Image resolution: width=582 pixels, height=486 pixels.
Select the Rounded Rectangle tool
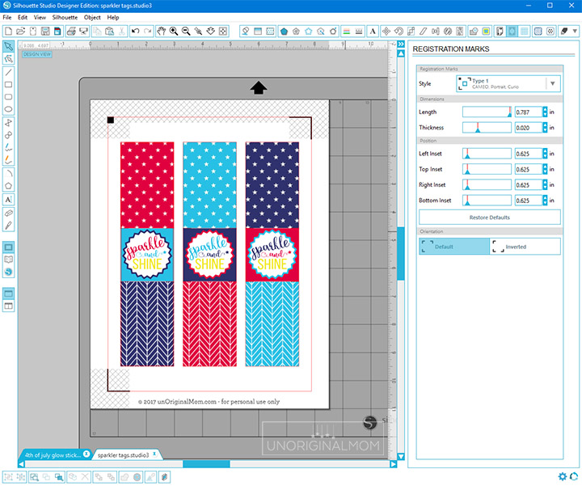coord(9,97)
